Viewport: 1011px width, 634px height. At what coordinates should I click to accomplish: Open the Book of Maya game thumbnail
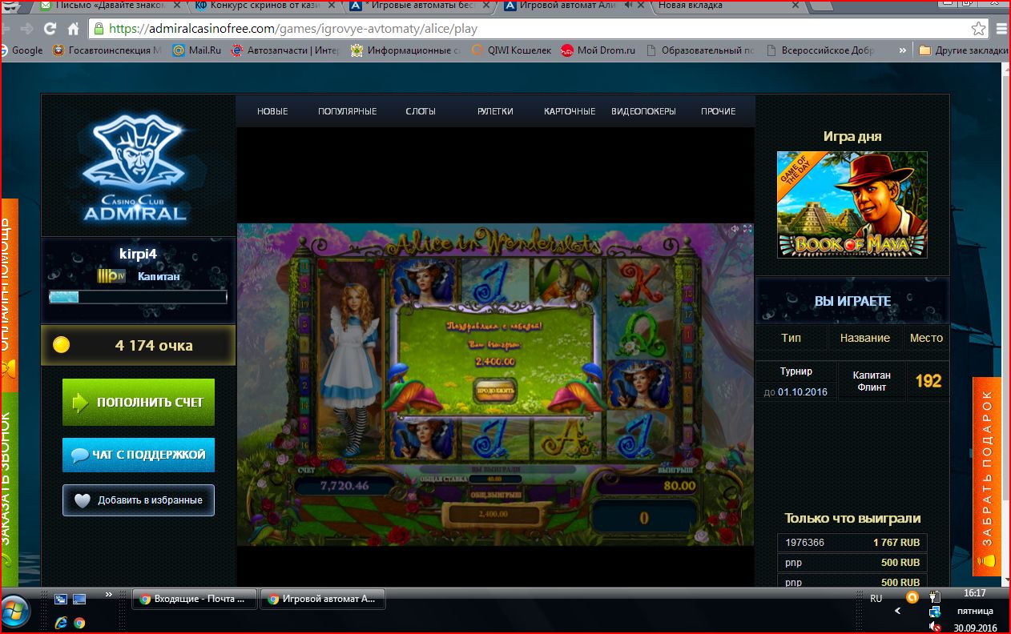pyautogui.click(x=852, y=205)
